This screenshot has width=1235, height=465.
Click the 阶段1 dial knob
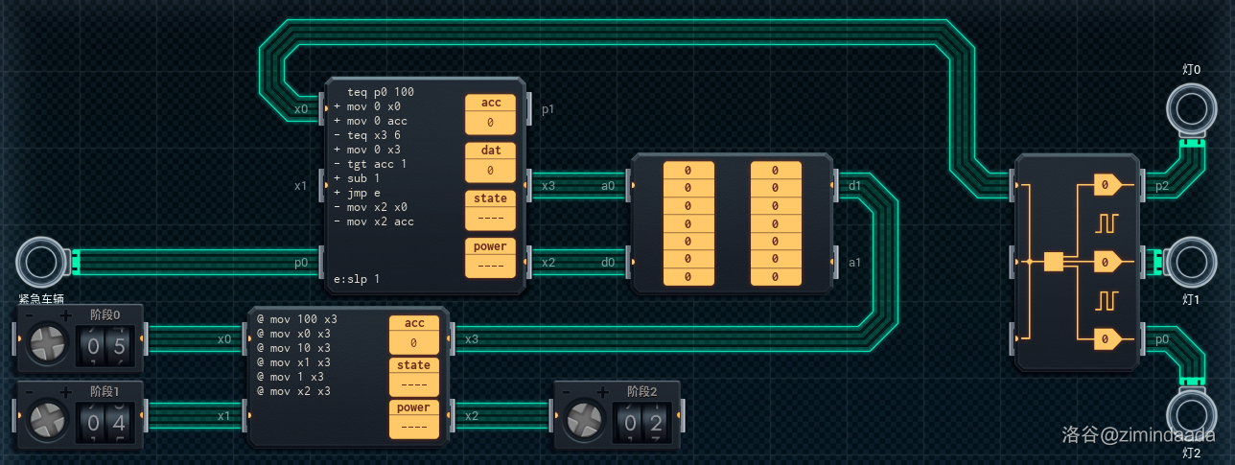click(47, 422)
